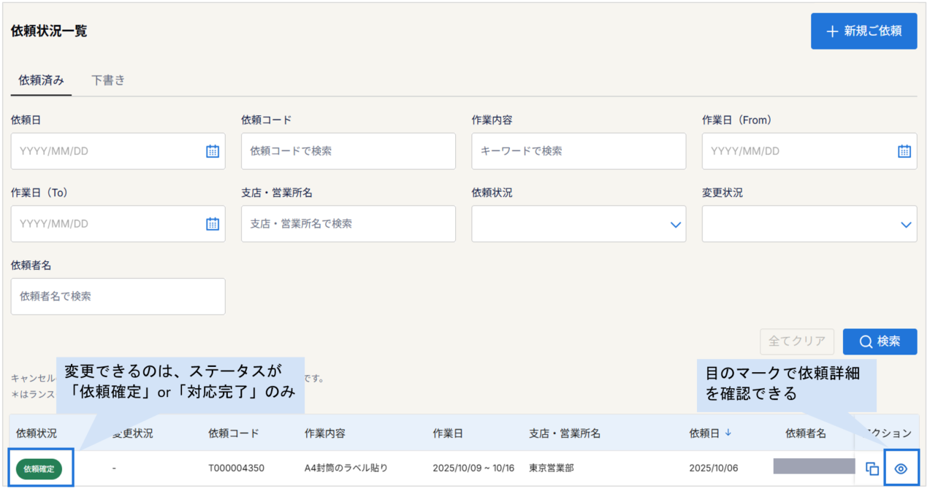This screenshot has height=491, width=930.
Task: Open calendar picker for 依頼日 field
Action: pyautogui.click(x=213, y=151)
